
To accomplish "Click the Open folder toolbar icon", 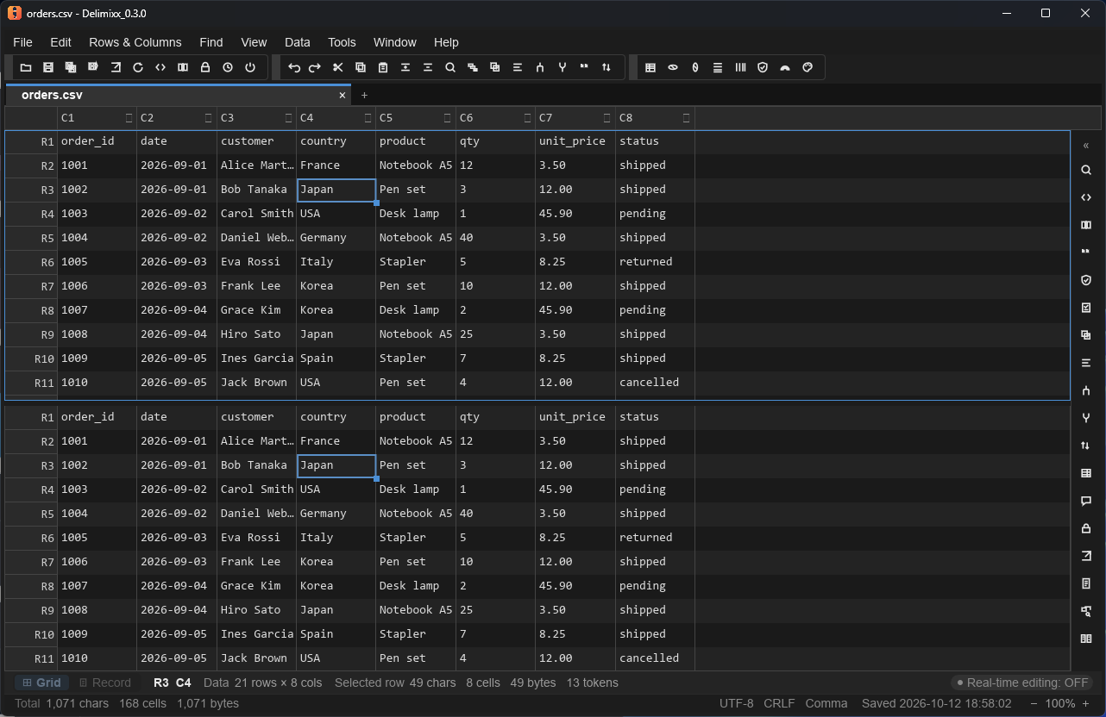I will click(26, 67).
